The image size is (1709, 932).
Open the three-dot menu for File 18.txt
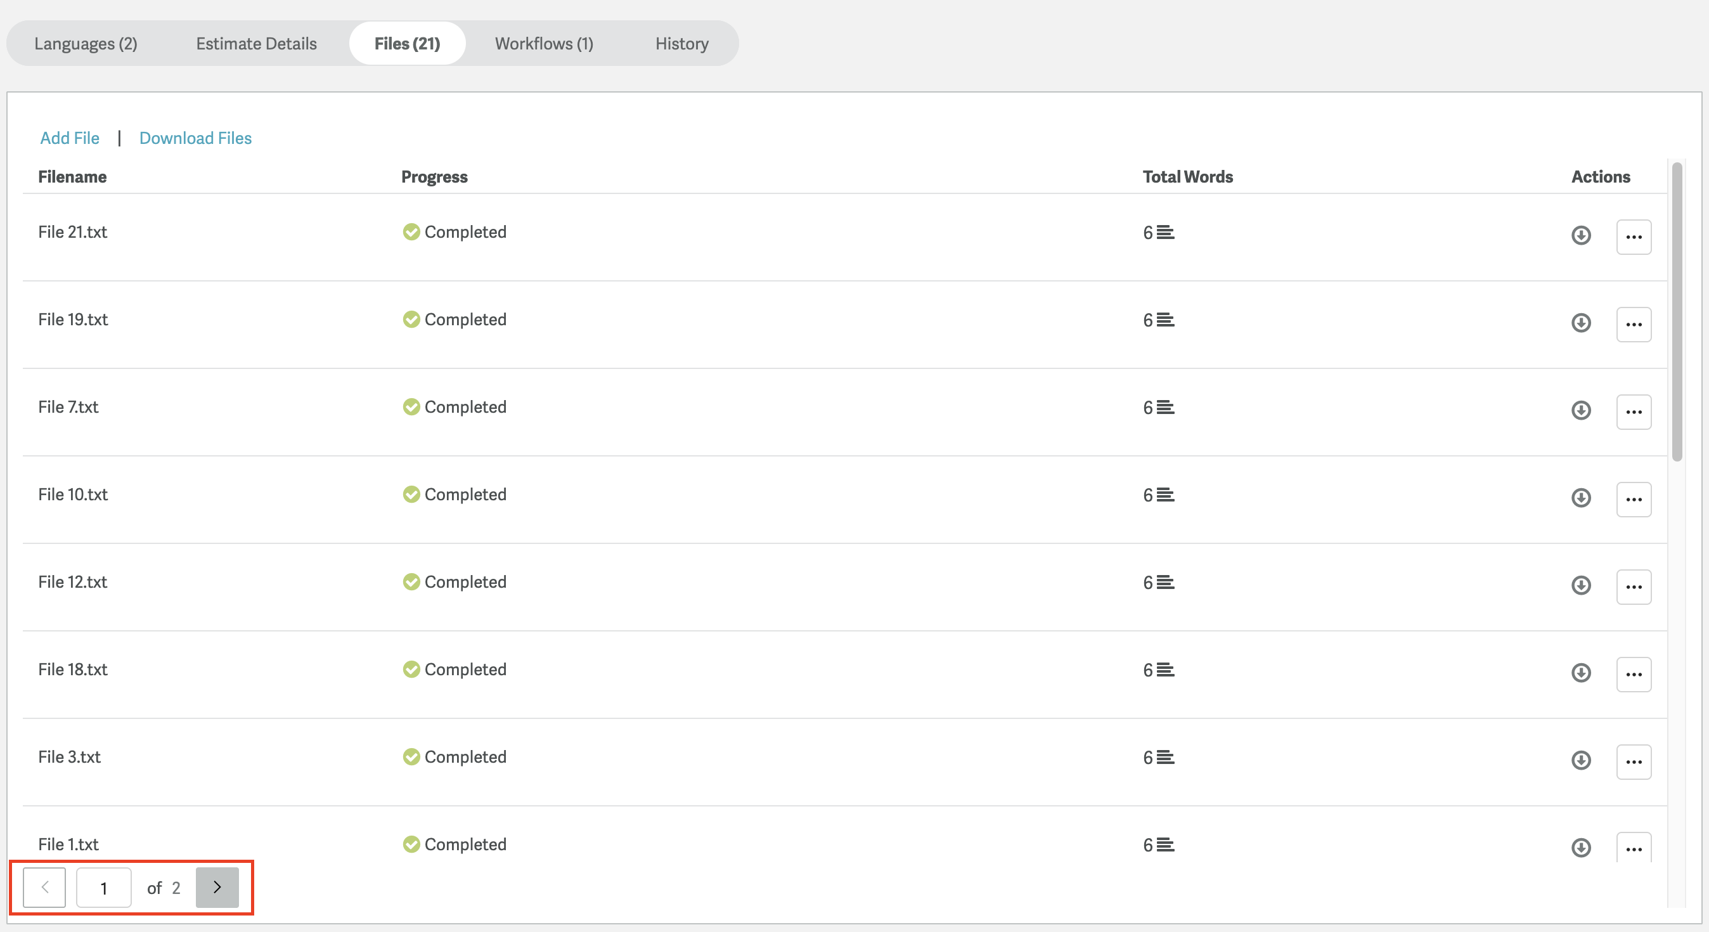(x=1634, y=675)
